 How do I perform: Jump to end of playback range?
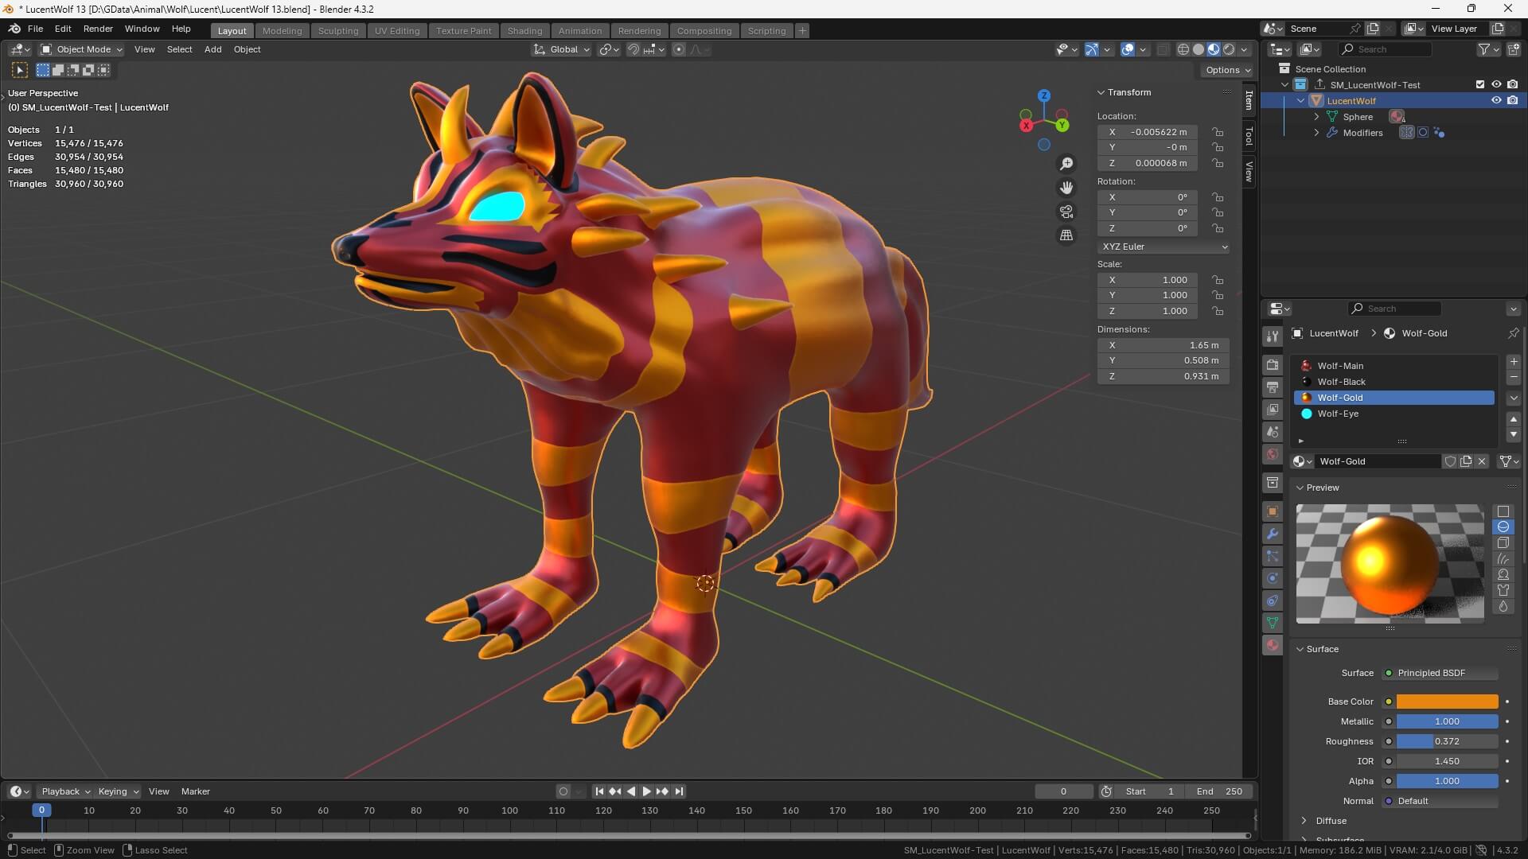coord(679,791)
